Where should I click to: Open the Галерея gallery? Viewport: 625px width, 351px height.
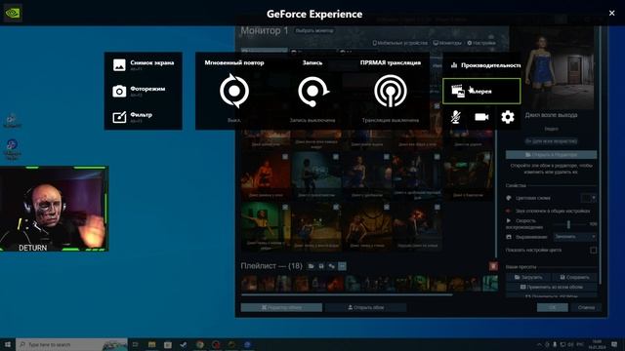point(481,91)
